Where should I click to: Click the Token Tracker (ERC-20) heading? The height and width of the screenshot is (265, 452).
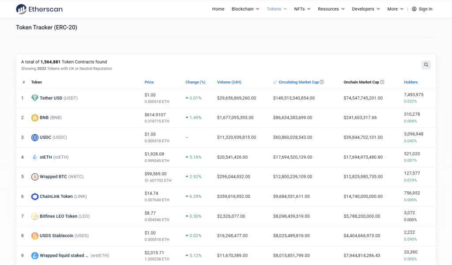click(x=46, y=27)
